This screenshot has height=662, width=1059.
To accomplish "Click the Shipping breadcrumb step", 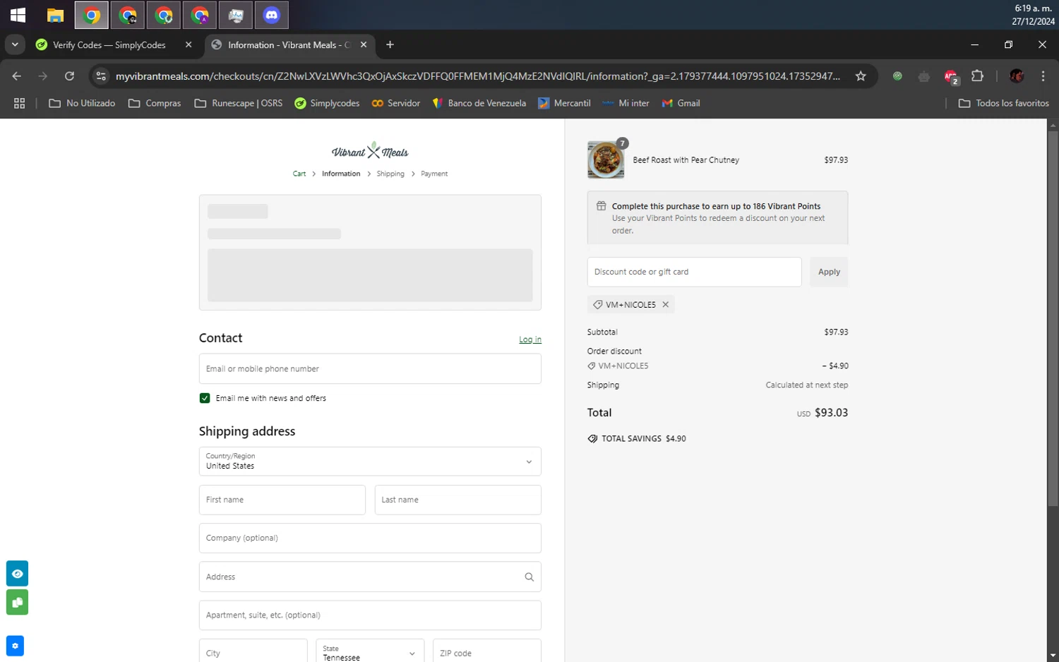I will pyautogui.click(x=390, y=174).
